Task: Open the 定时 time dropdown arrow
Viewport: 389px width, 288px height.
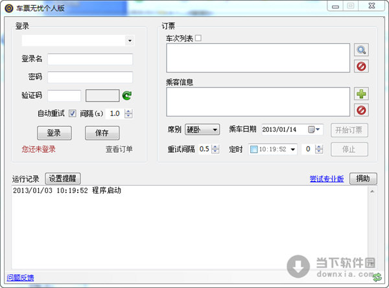Action: (293, 150)
